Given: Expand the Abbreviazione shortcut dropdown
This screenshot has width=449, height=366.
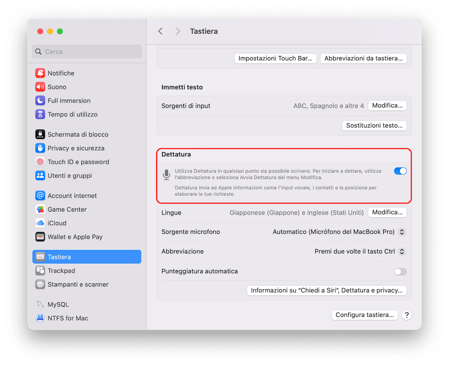Looking at the screenshot, I should point(402,252).
